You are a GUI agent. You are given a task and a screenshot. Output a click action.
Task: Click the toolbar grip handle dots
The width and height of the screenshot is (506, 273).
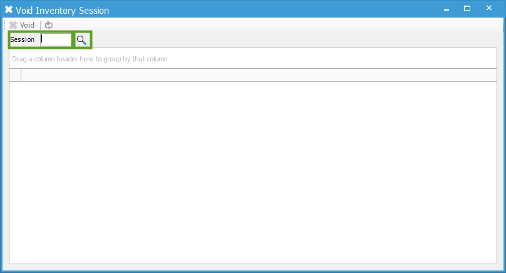(4, 25)
